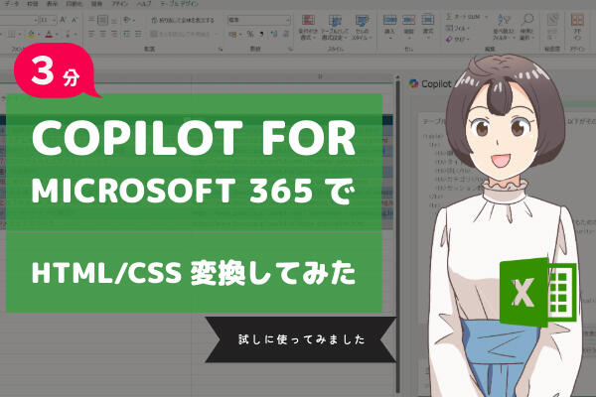Image resolution: width=596 pixels, height=397 pixels.
Task: Toggle align left
Action: pos(91,34)
